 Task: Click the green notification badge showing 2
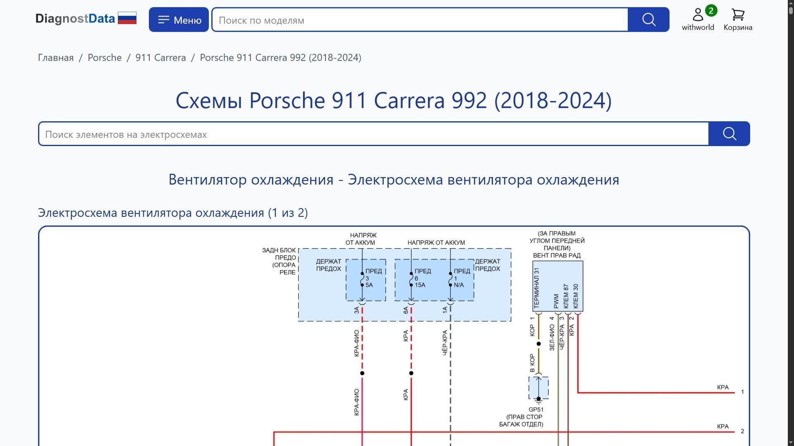711,11
